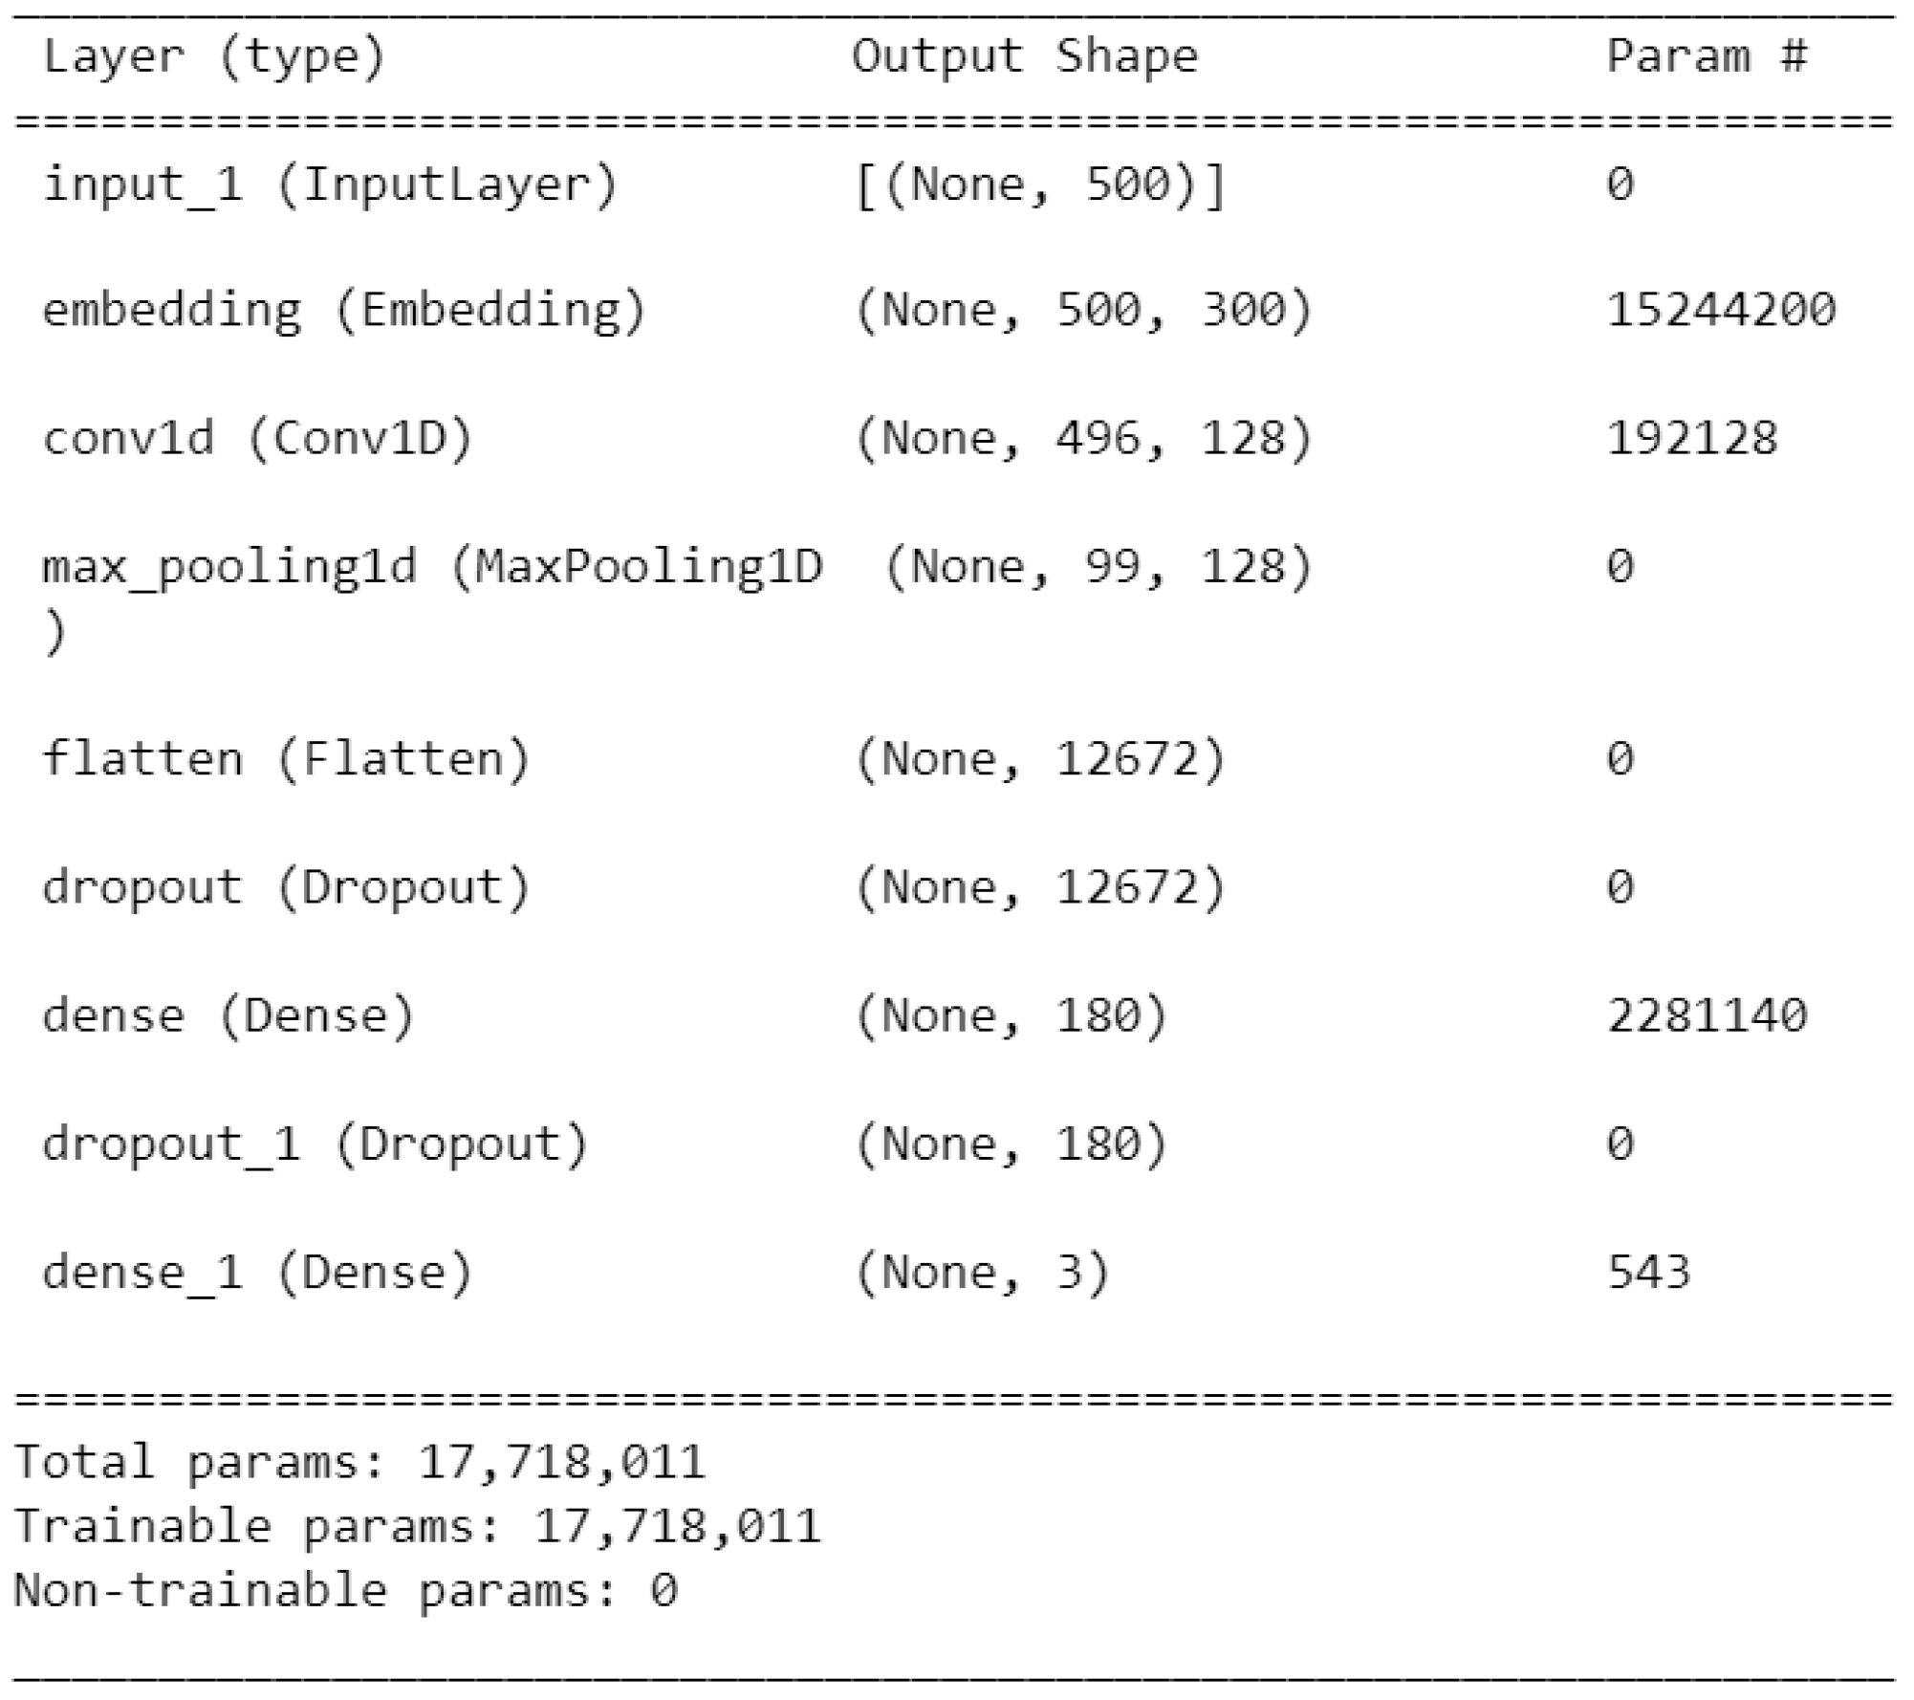This screenshot has width=1914, height=1700.
Task: Click the conv1d output shape (None, 496, 128)
Action: [x=1083, y=439]
